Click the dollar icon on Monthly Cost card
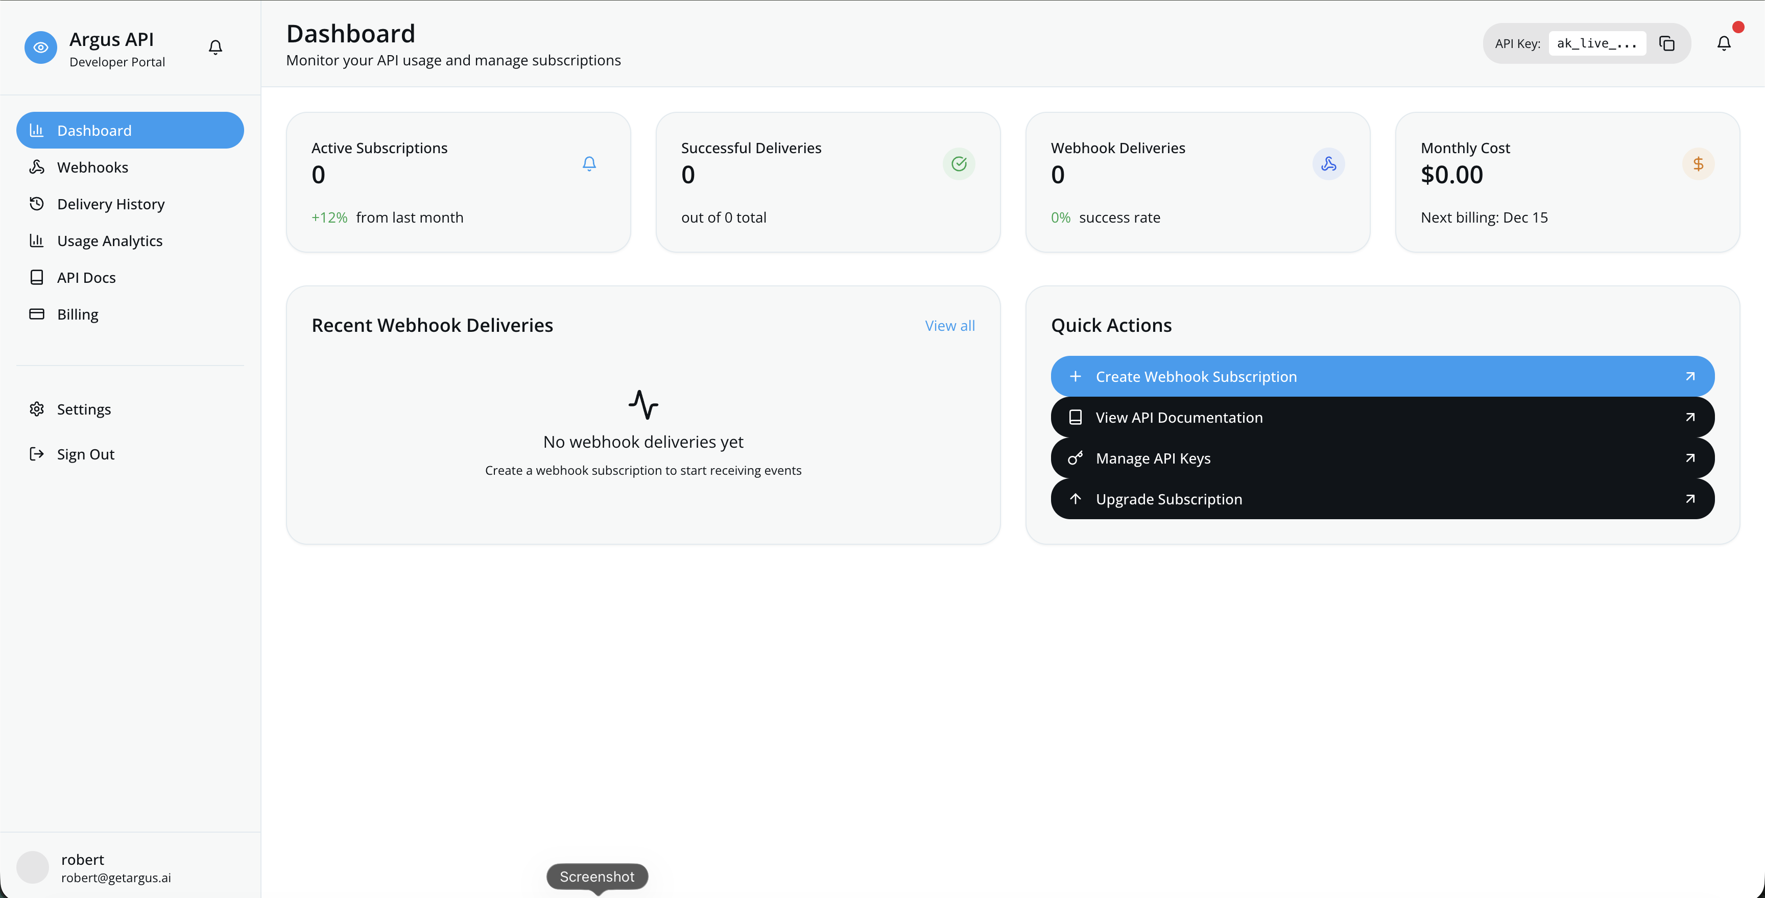This screenshot has width=1765, height=898. point(1699,164)
